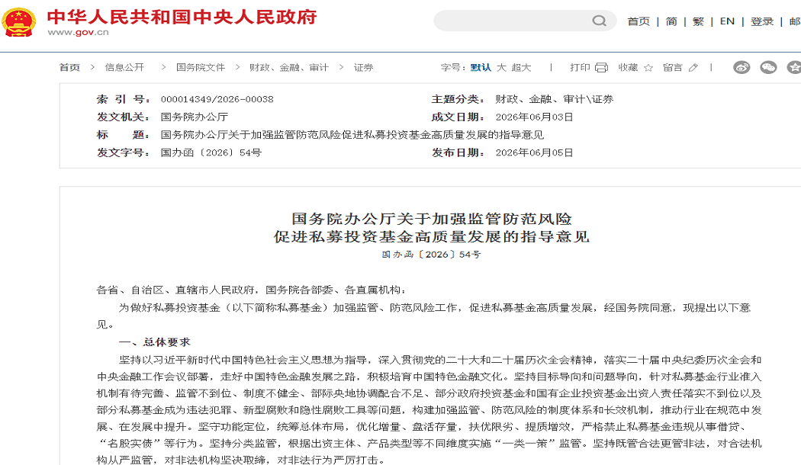Screen dimensions: 801x465
Task: Click the 国办函〔2026〕54号 subtitle under the heading
Action: [x=432, y=254]
